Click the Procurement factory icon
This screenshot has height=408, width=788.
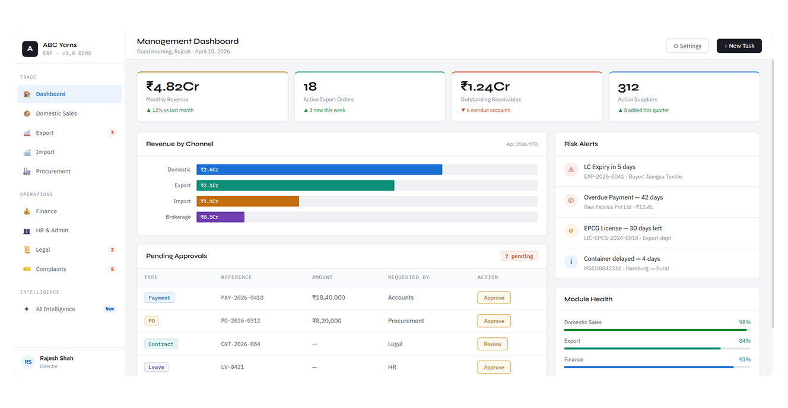[x=27, y=171]
